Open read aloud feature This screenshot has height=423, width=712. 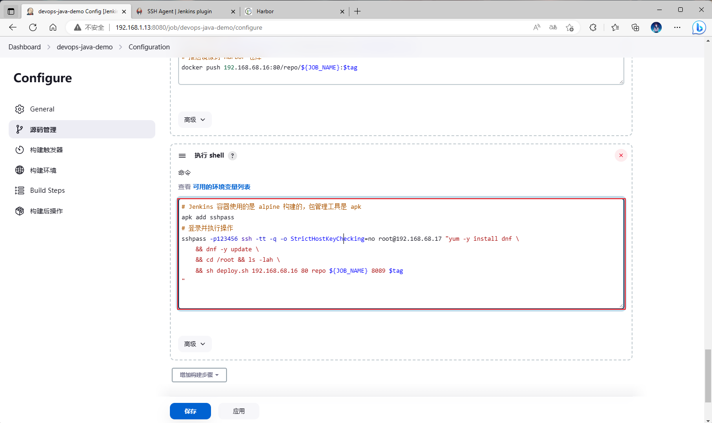[537, 27]
